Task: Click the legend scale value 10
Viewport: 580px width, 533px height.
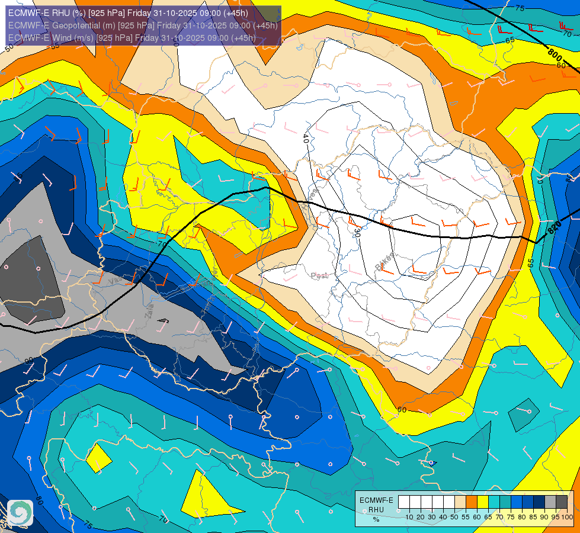Action: coord(409,517)
